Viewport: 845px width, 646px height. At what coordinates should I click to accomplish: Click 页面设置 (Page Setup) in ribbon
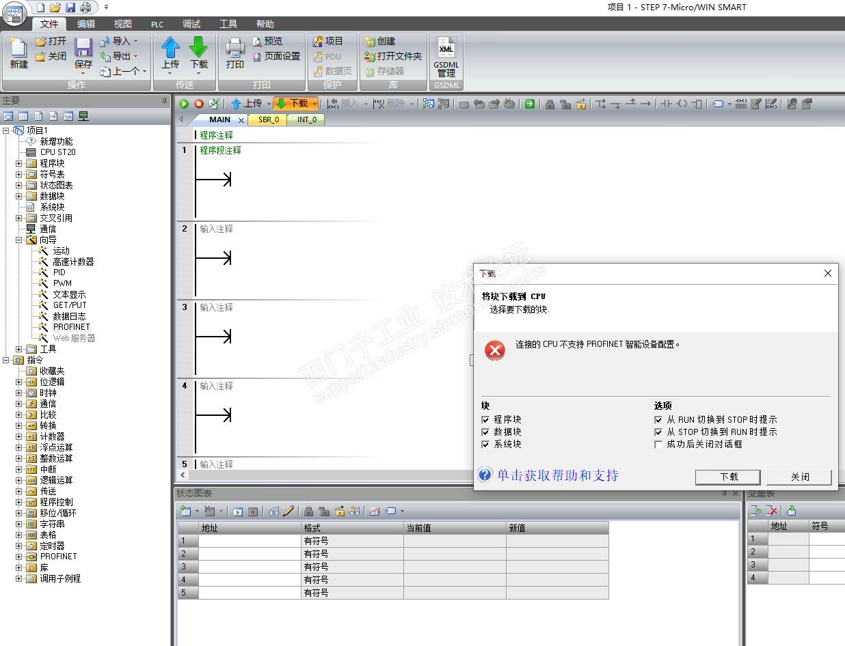coord(276,56)
